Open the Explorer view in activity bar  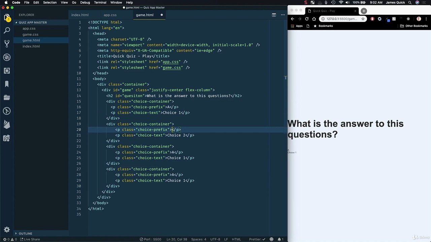pyautogui.click(x=7, y=17)
